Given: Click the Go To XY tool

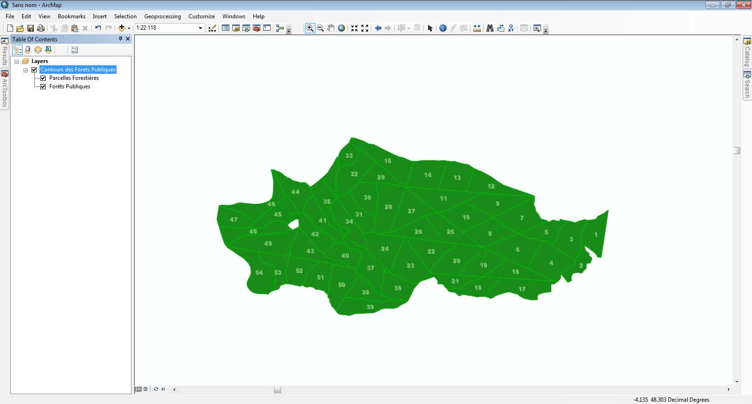Looking at the screenshot, I should pos(511,28).
